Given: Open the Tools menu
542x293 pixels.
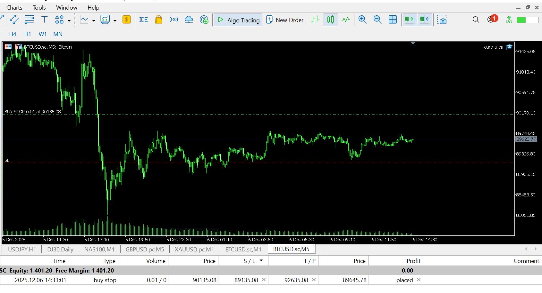Looking at the screenshot, I should [39, 7].
